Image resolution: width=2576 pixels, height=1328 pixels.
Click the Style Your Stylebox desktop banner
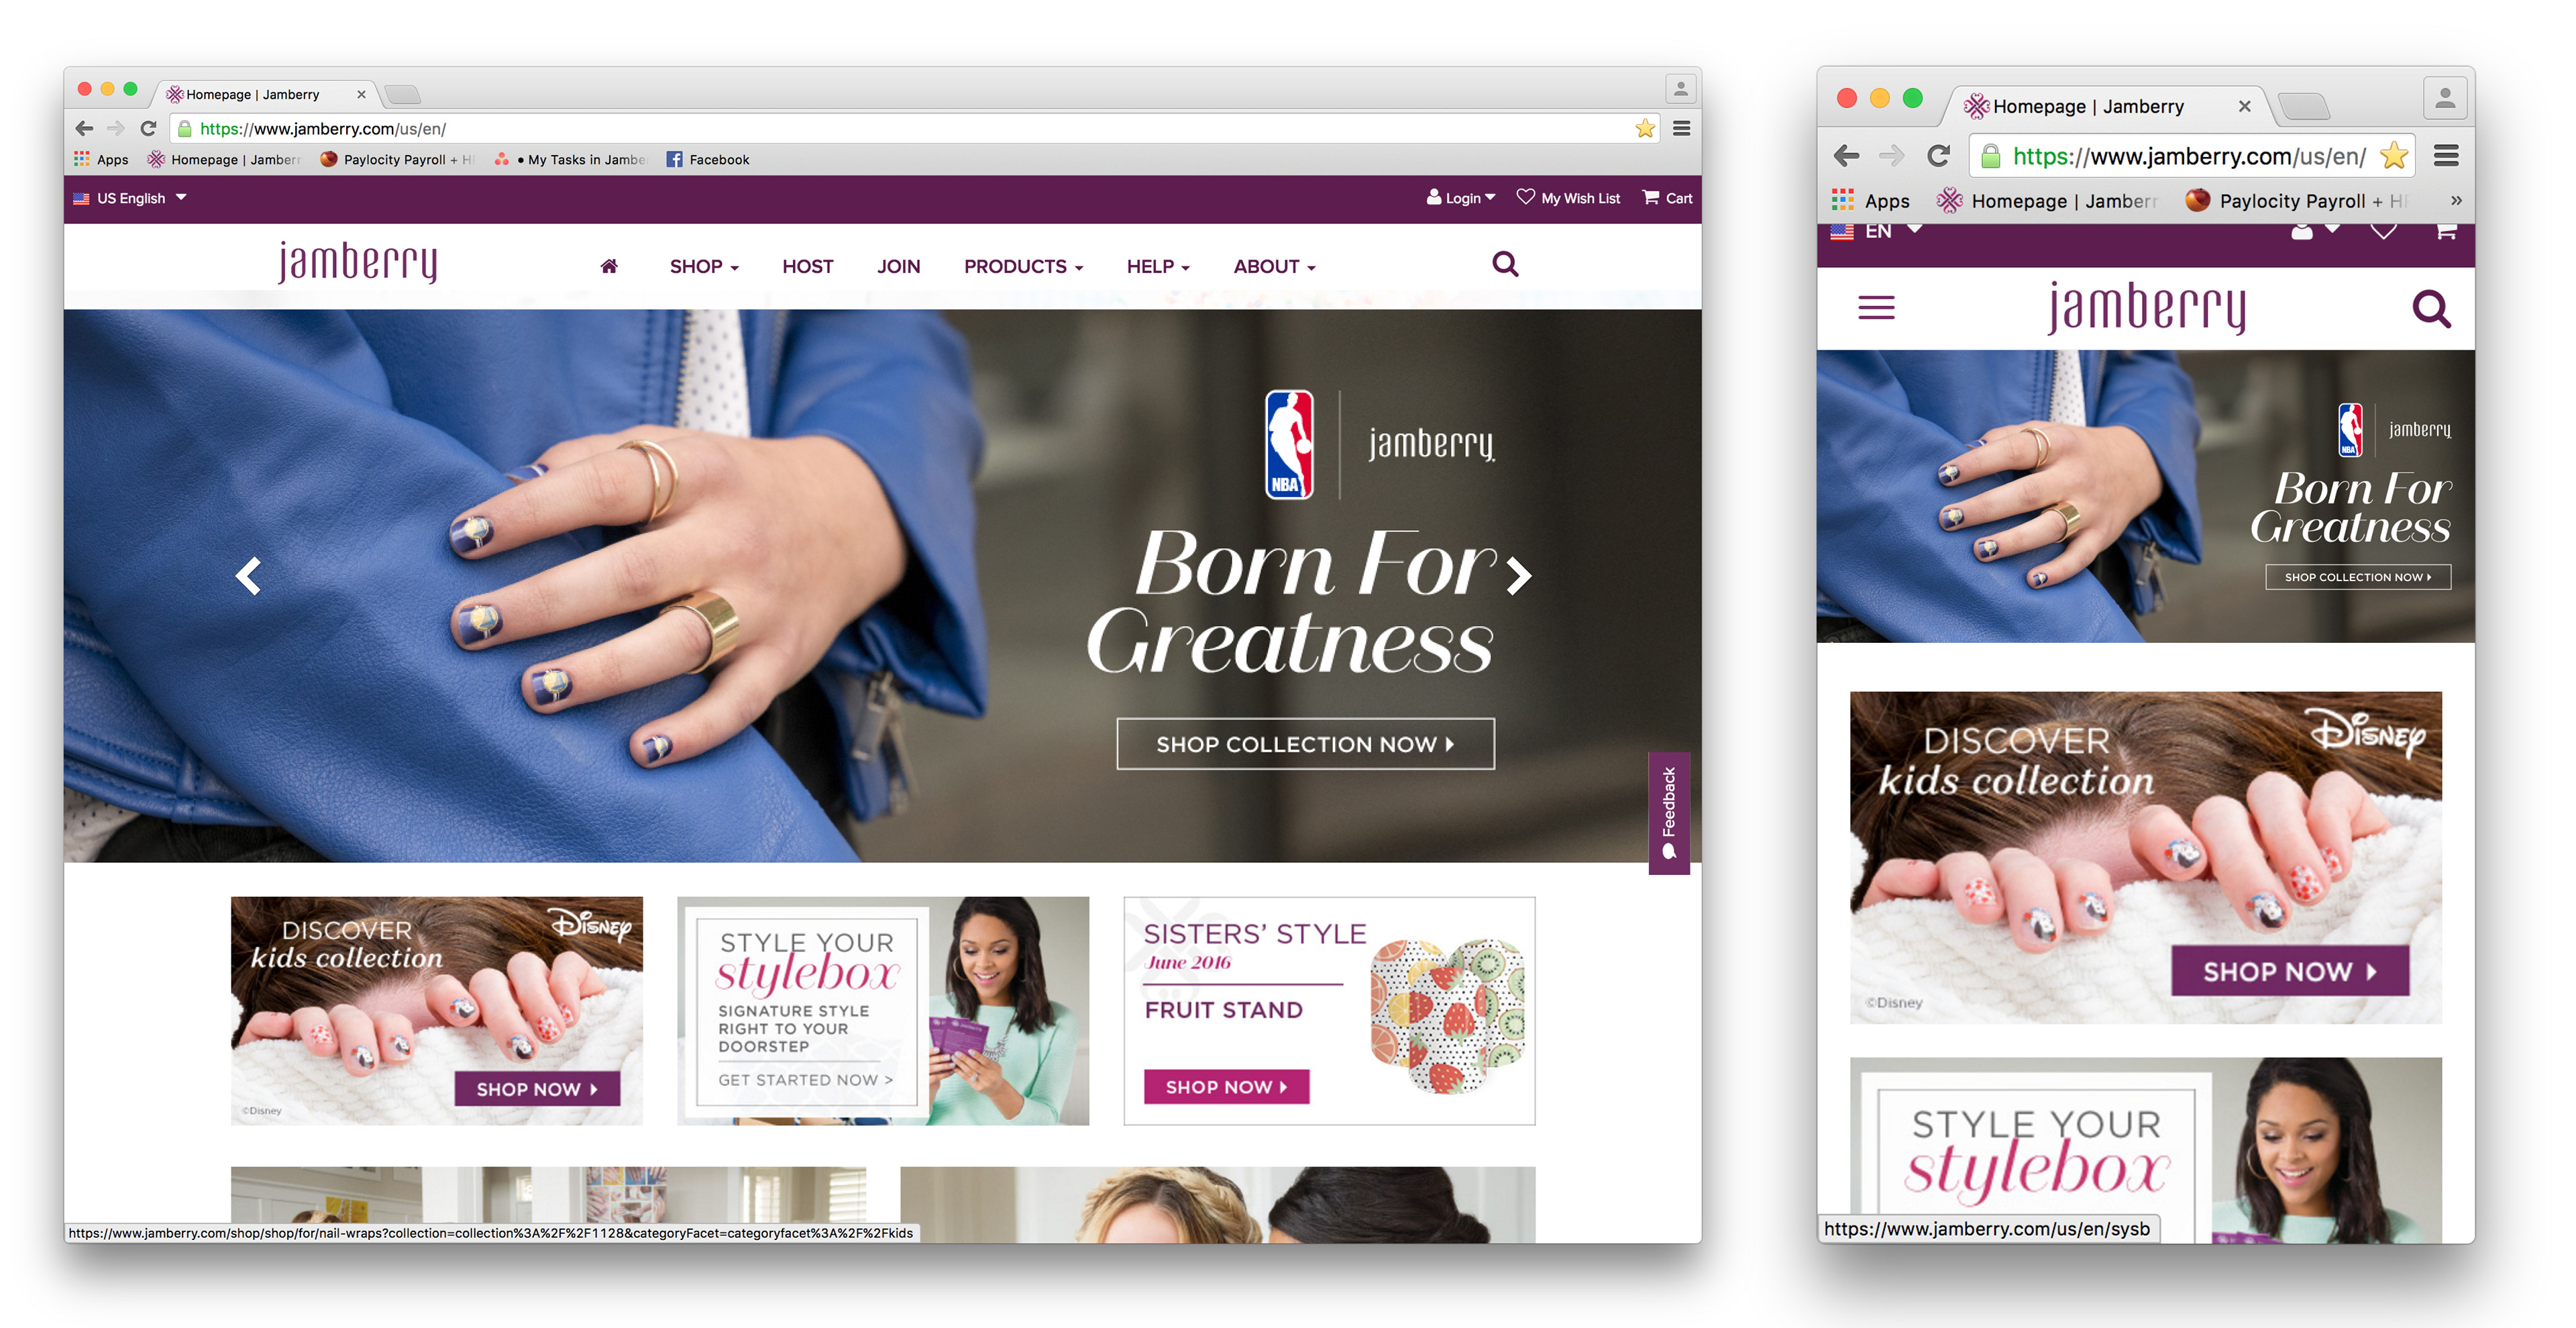(883, 1011)
